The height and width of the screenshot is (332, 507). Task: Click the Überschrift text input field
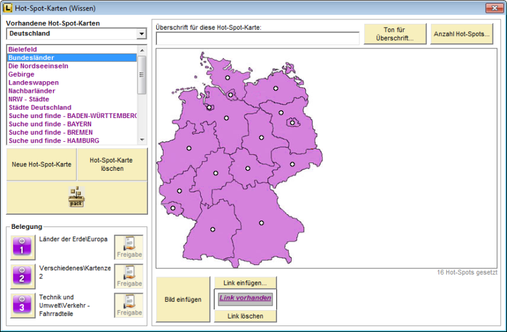[x=257, y=39]
